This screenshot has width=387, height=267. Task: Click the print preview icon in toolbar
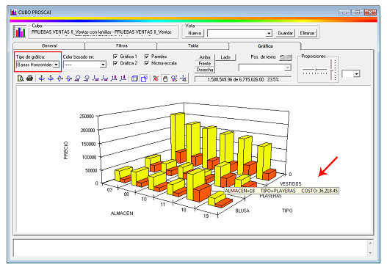pyautogui.click(x=21, y=78)
